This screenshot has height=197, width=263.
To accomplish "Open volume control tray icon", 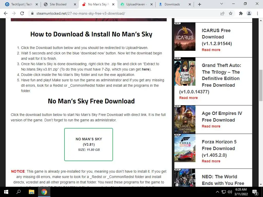I will (x=230, y=192).
